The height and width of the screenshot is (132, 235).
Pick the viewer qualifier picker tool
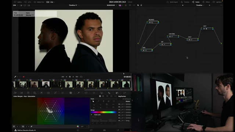point(15,77)
